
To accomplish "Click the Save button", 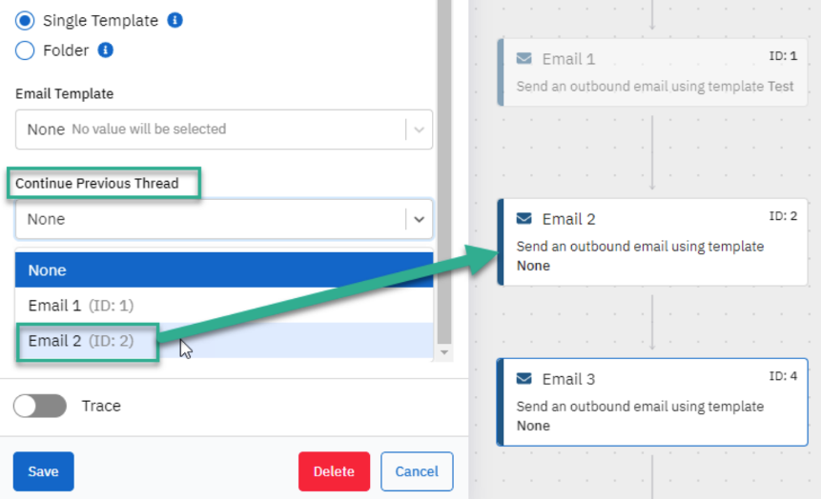I will coord(44,471).
